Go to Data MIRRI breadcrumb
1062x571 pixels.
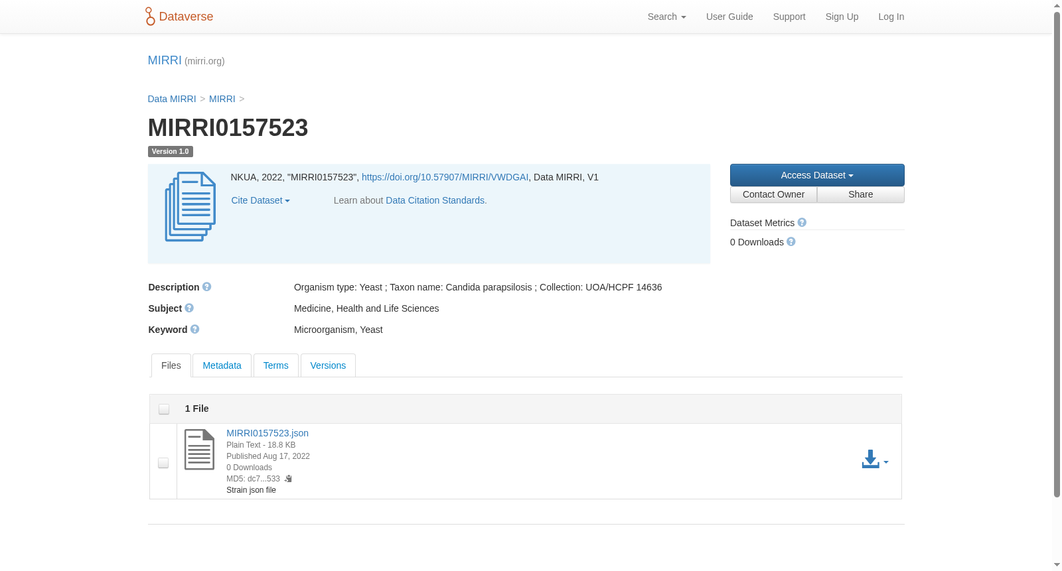[172, 99]
